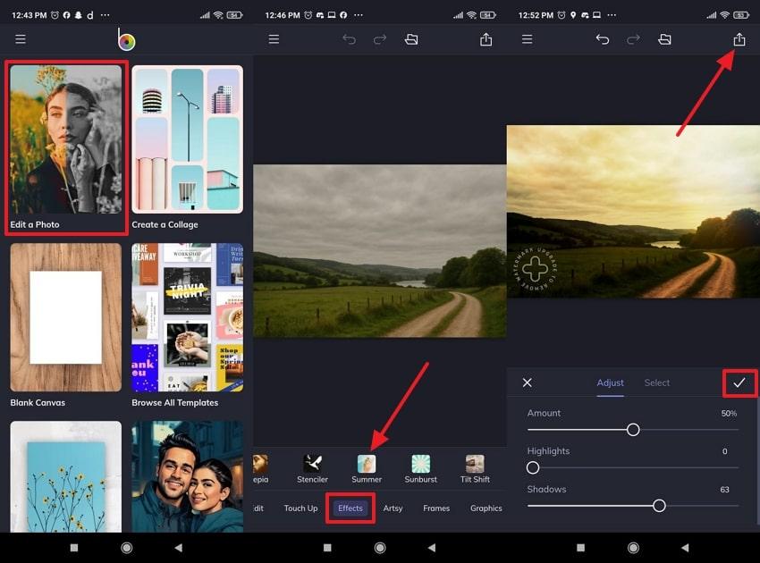This screenshot has width=760, height=563.
Task: Open hamburger menu in middle editor screen
Action: pos(274,38)
